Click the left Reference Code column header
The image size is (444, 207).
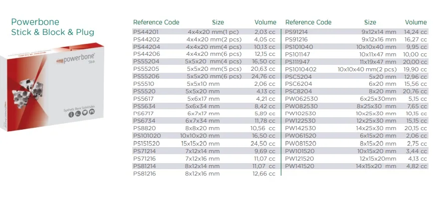(156, 22)
